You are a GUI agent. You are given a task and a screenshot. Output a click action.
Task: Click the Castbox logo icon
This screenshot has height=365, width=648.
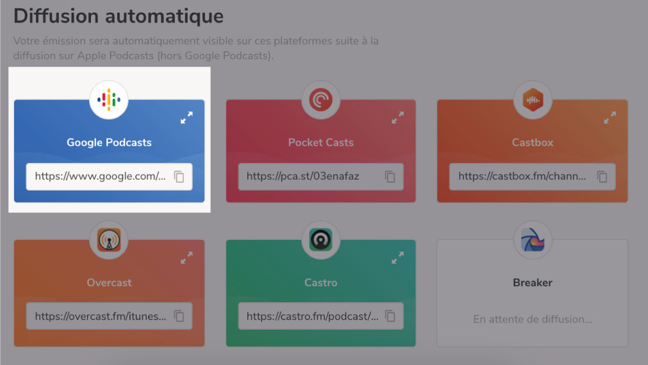(x=533, y=99)
